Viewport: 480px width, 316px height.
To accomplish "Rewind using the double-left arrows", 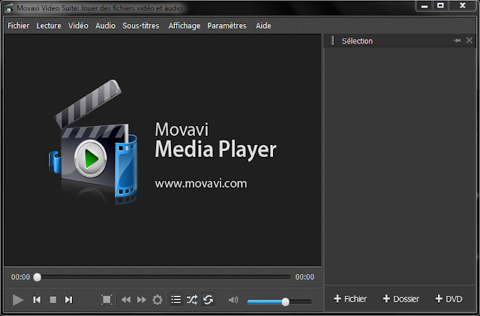I will [x=126, y=299].
